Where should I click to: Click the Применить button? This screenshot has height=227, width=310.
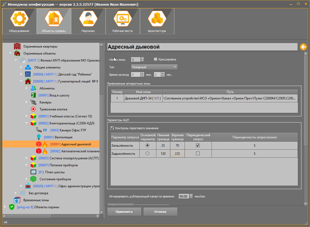click(x=124, y=212)
